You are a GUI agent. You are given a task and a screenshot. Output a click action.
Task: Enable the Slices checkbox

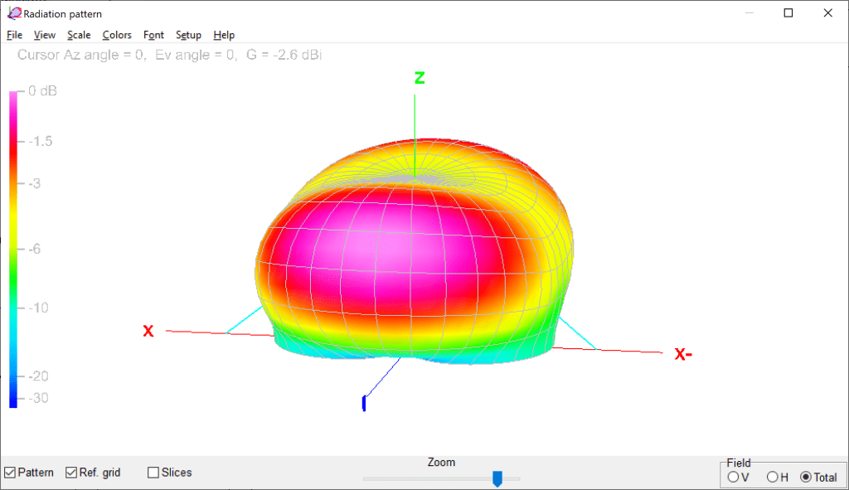pos(153,473)
